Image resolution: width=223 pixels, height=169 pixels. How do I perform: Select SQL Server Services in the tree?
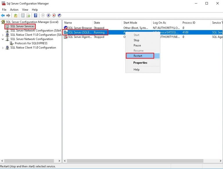22,26
